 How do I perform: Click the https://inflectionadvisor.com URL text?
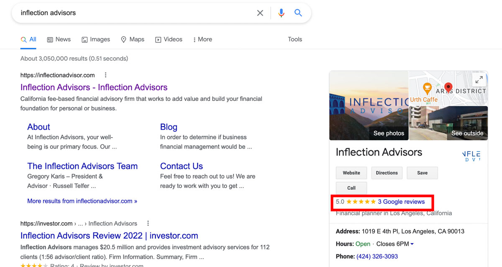pyautogui.click(x=58, y=75)
